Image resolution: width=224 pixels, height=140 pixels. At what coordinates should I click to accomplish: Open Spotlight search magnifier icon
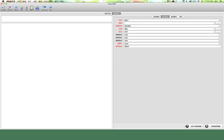[221, 1]
